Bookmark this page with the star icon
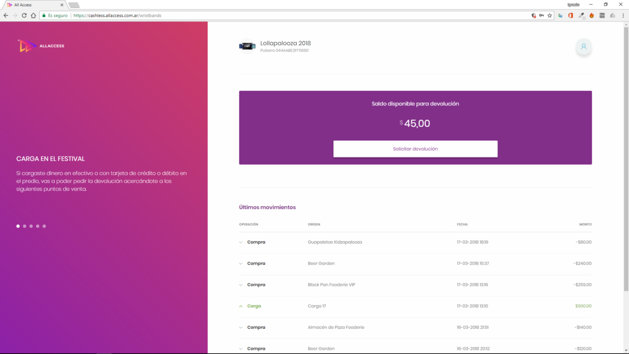The height and width of the screenshot is (354, 629). 549,16
